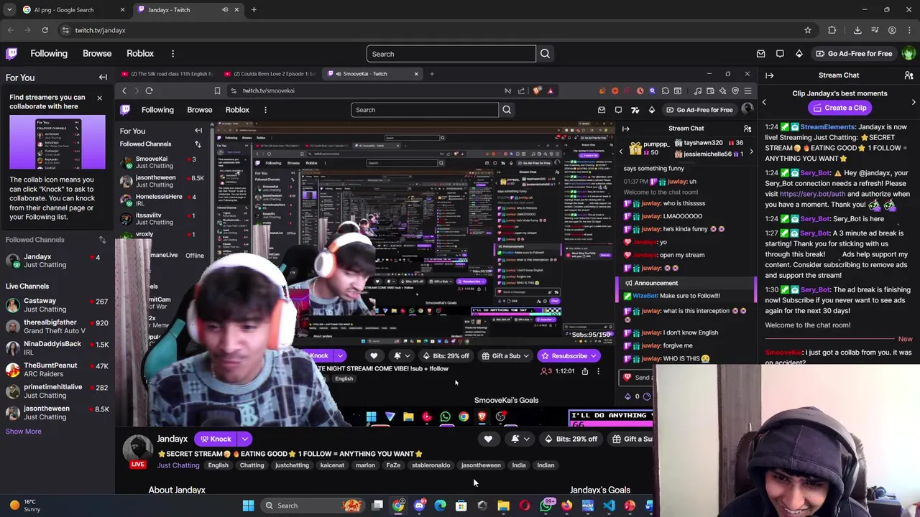This screenshot has height=517, width=920.
Task: Open the top navigation more-options dots
Action: pyautogui.click(x=172, y=54)
